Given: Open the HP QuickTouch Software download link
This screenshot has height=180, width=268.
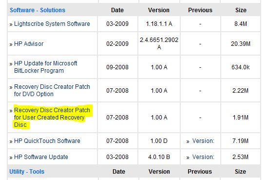Looking at the screenshot, I should [x=47, y=141].
